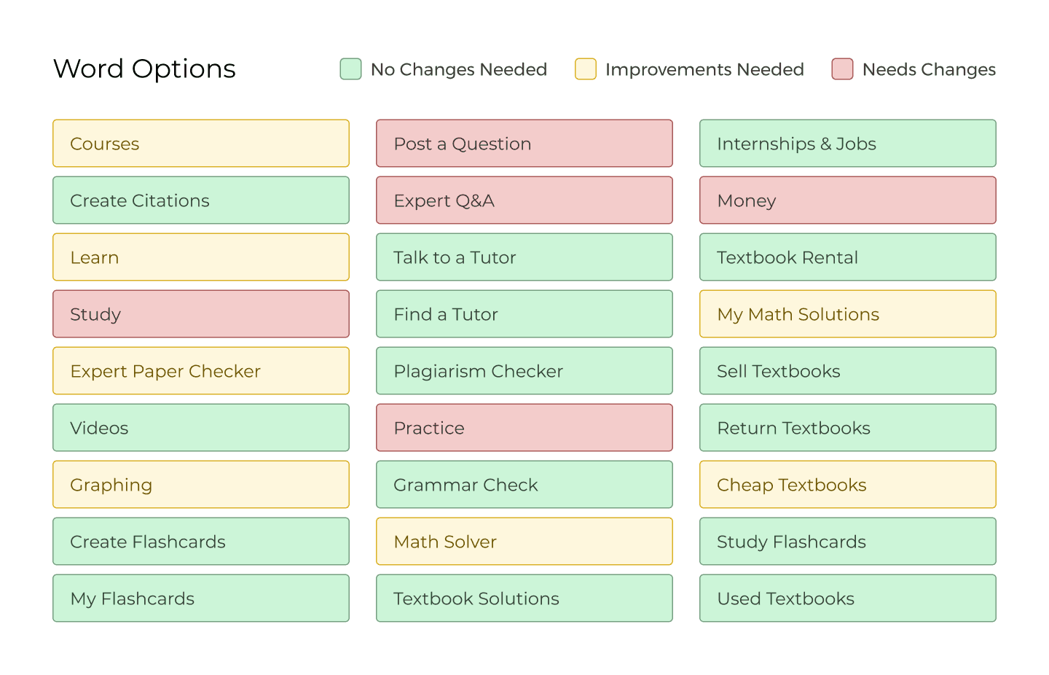Click the Internships & Jobs box
Screen dimensions: 1049x675
pos(848,144)
